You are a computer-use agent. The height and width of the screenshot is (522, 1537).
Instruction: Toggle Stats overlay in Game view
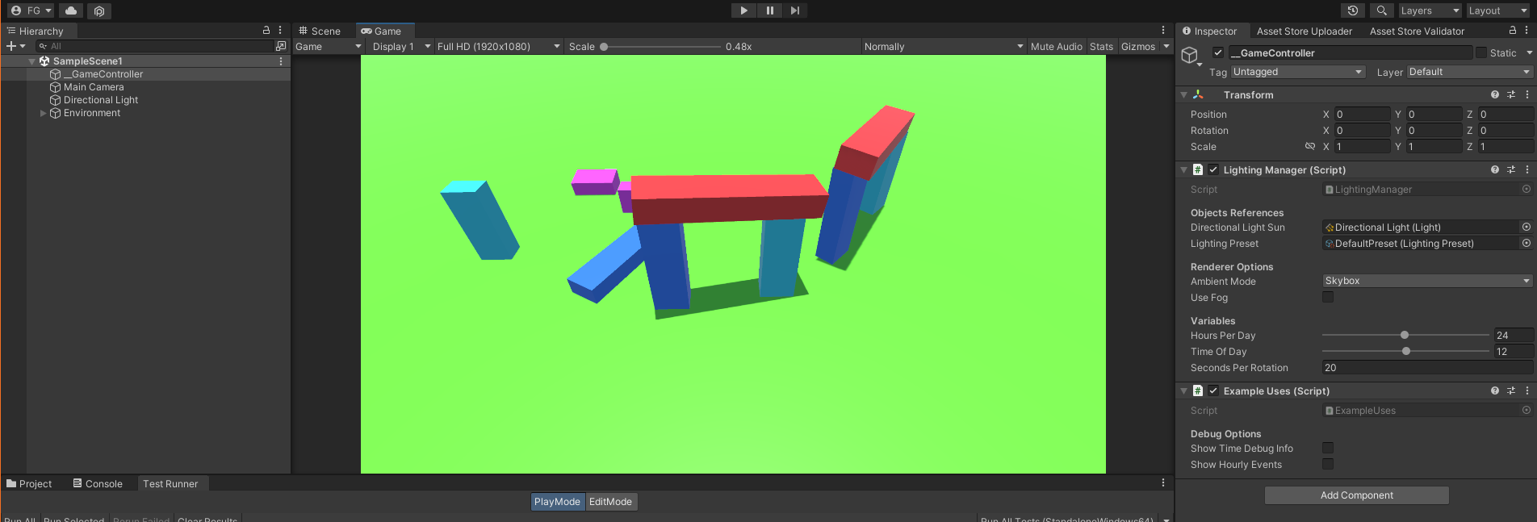[x=1101, y=47]
